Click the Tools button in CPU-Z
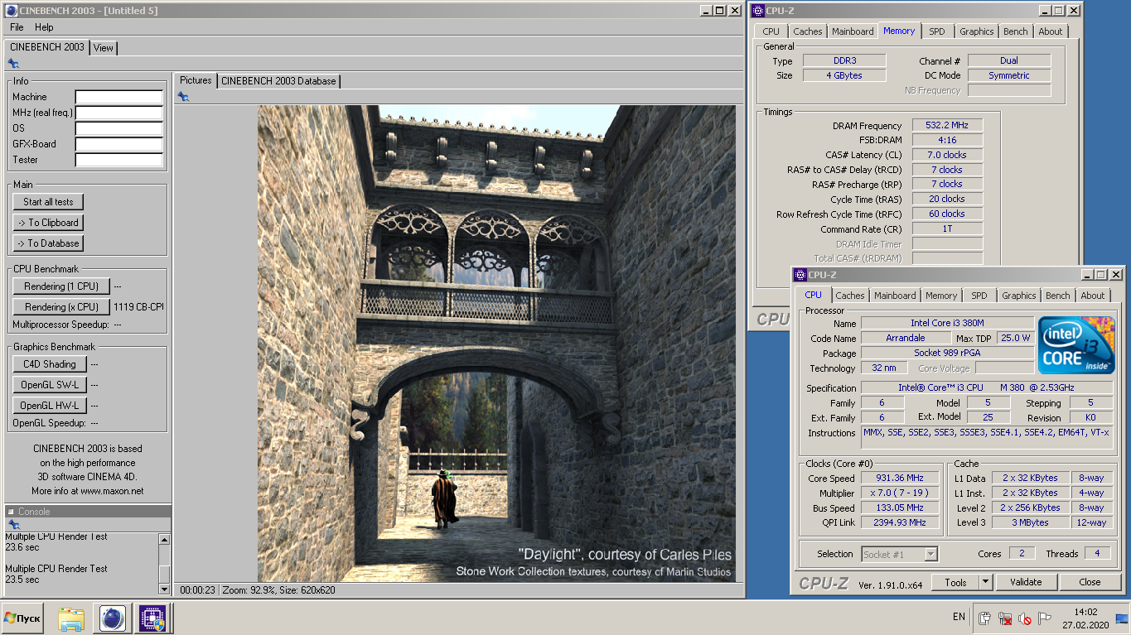 tap(955, 582)
